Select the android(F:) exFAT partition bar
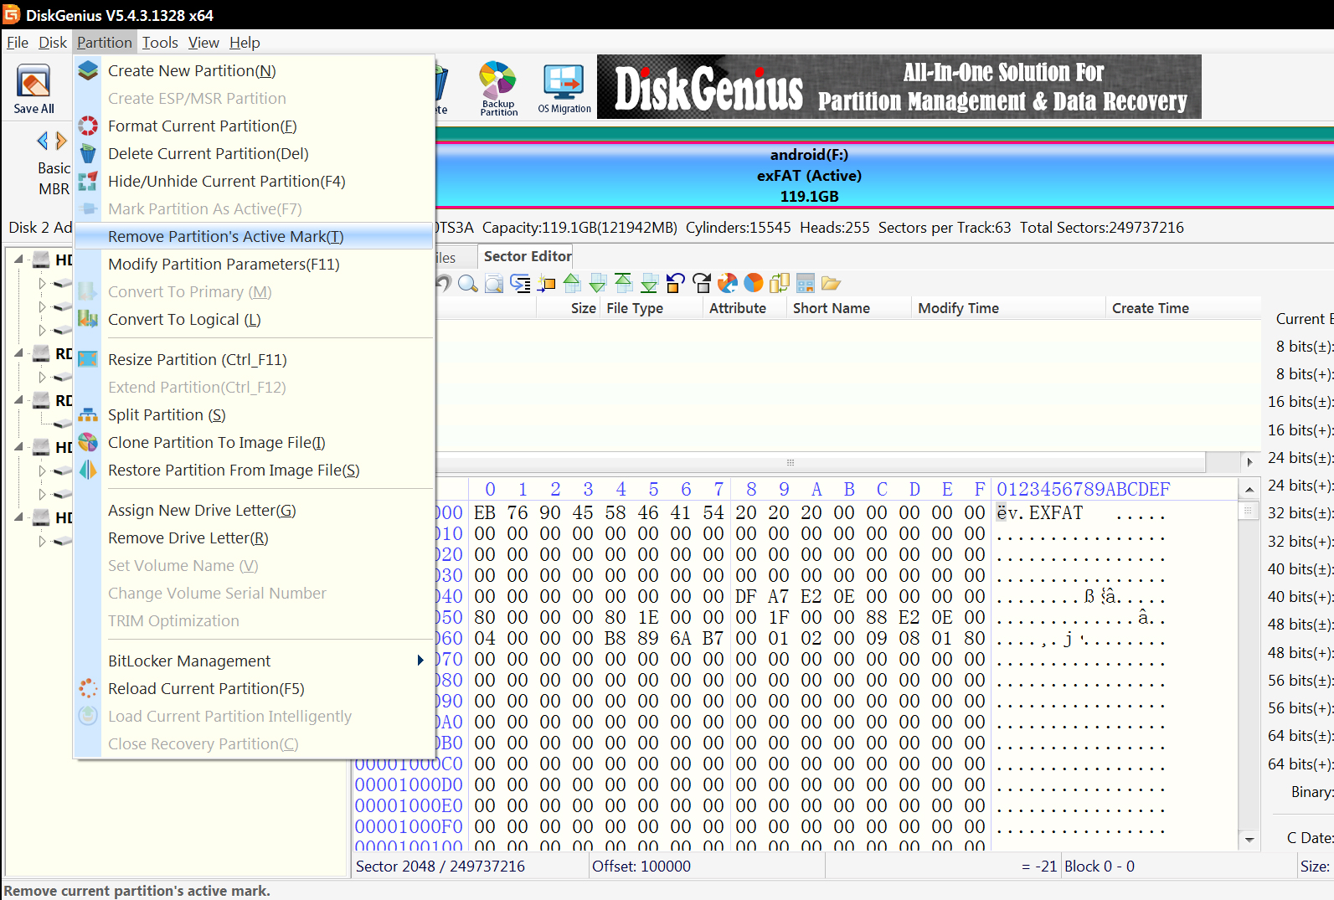This screenshot has height=900, width=1334. [884, 175]
